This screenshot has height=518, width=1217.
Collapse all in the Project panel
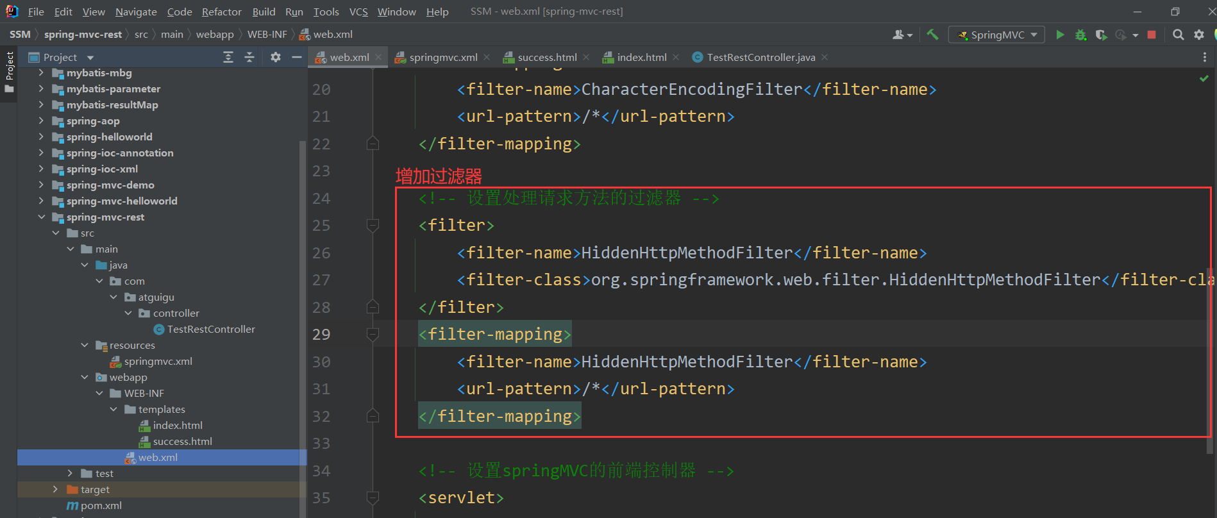(249, 58)
